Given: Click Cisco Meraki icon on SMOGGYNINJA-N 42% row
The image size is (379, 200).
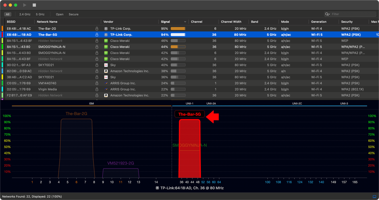Looking at the screenshot, I should coord(106,53).
